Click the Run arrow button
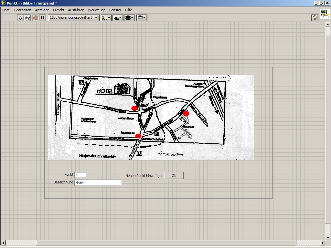The height and width of the screenshot is (248, 331). (20, 18)
